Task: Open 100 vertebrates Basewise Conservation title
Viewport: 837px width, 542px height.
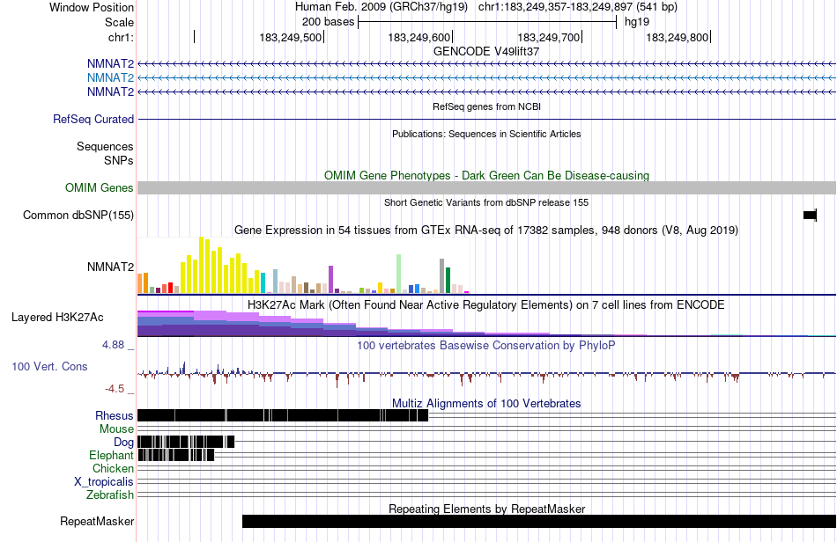Action: 486,345
